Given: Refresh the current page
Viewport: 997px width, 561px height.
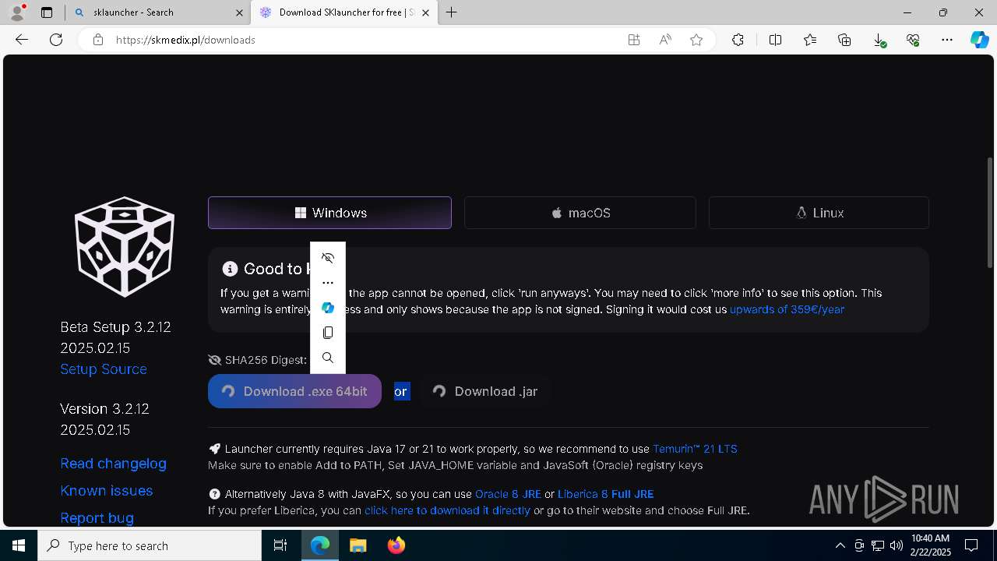Looking at the screenshot, I should 56,40.
